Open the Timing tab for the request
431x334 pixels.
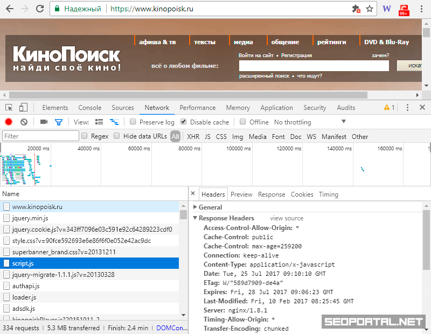click(x=328, y=194)
